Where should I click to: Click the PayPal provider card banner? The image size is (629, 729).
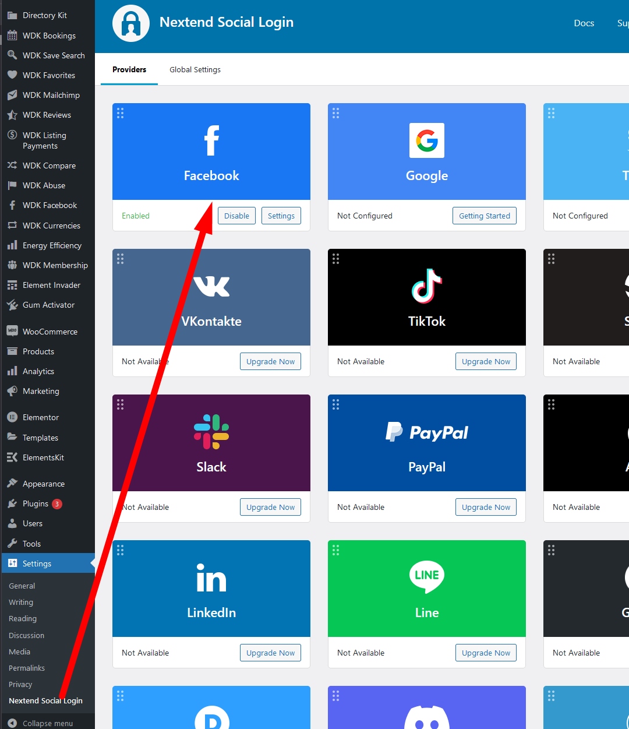tap(427, 443)
